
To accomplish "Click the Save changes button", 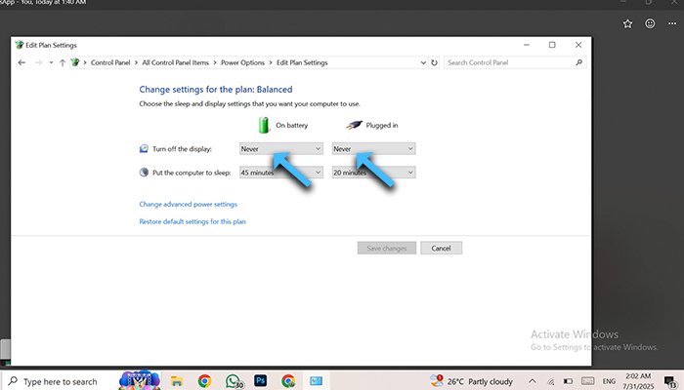I will tap(387, 248).
